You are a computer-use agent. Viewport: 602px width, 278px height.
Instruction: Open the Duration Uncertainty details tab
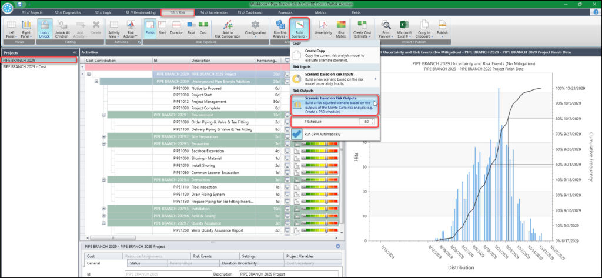pyautogui.click(x=252, y=263)
